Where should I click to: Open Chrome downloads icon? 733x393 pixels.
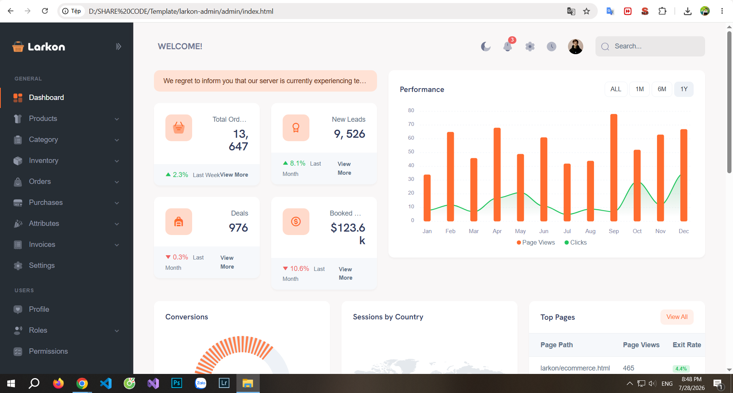coord(688,11)
